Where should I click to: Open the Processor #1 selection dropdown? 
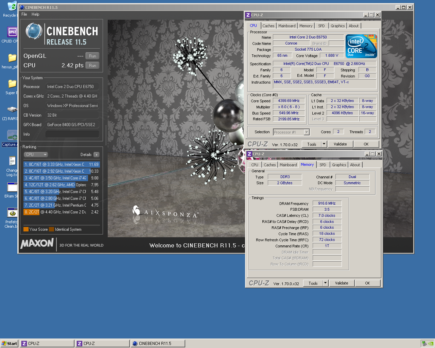click(x=291, y=132)
